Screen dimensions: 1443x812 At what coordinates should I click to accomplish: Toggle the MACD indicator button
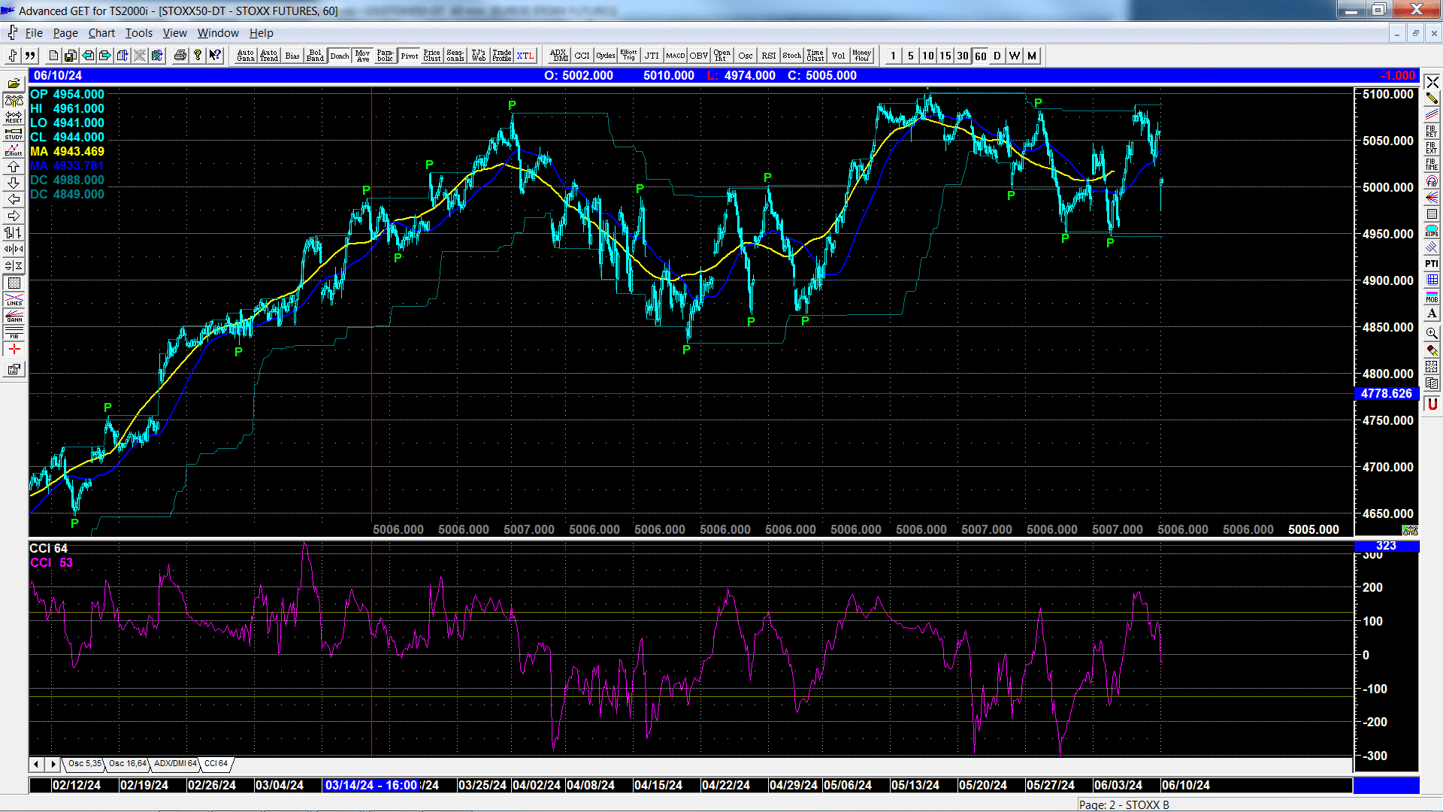pyautogui.click(x=675, y=56)
